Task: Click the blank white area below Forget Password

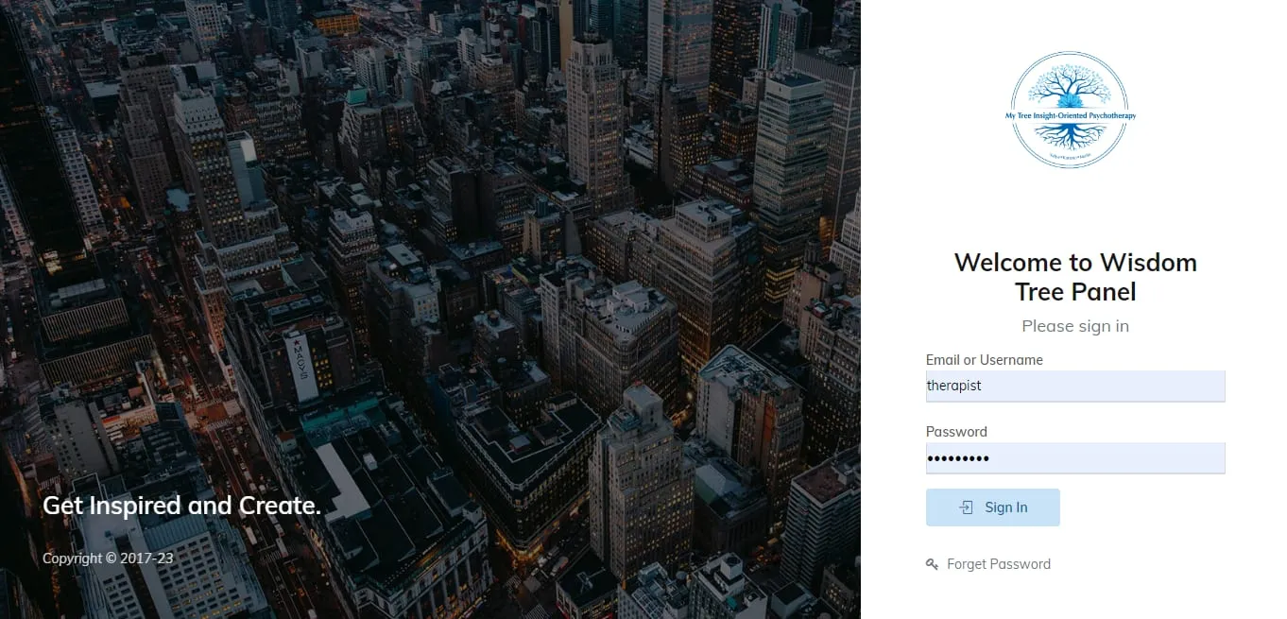Action: point(1075,597)
